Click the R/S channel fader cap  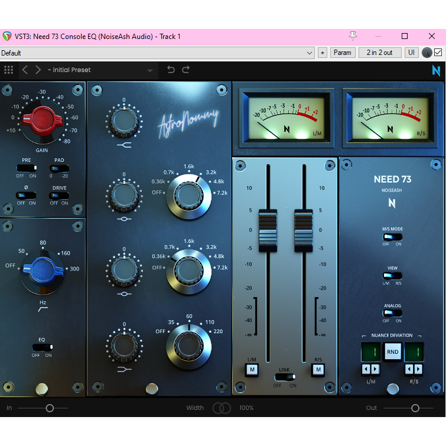click(304, 231)
